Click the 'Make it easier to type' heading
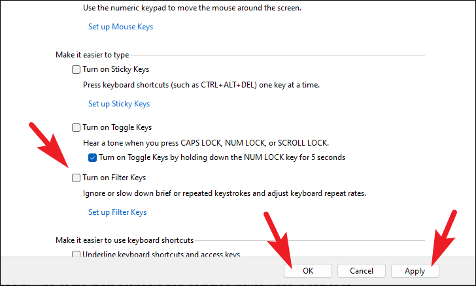The image size is (476, 286). [93, 56]
